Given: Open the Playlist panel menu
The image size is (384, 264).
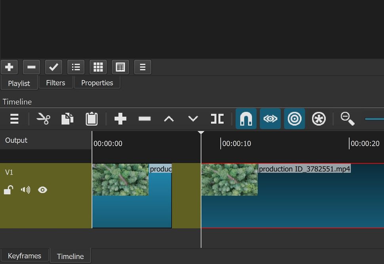Looking at the screenshot, I should (143, 67).
